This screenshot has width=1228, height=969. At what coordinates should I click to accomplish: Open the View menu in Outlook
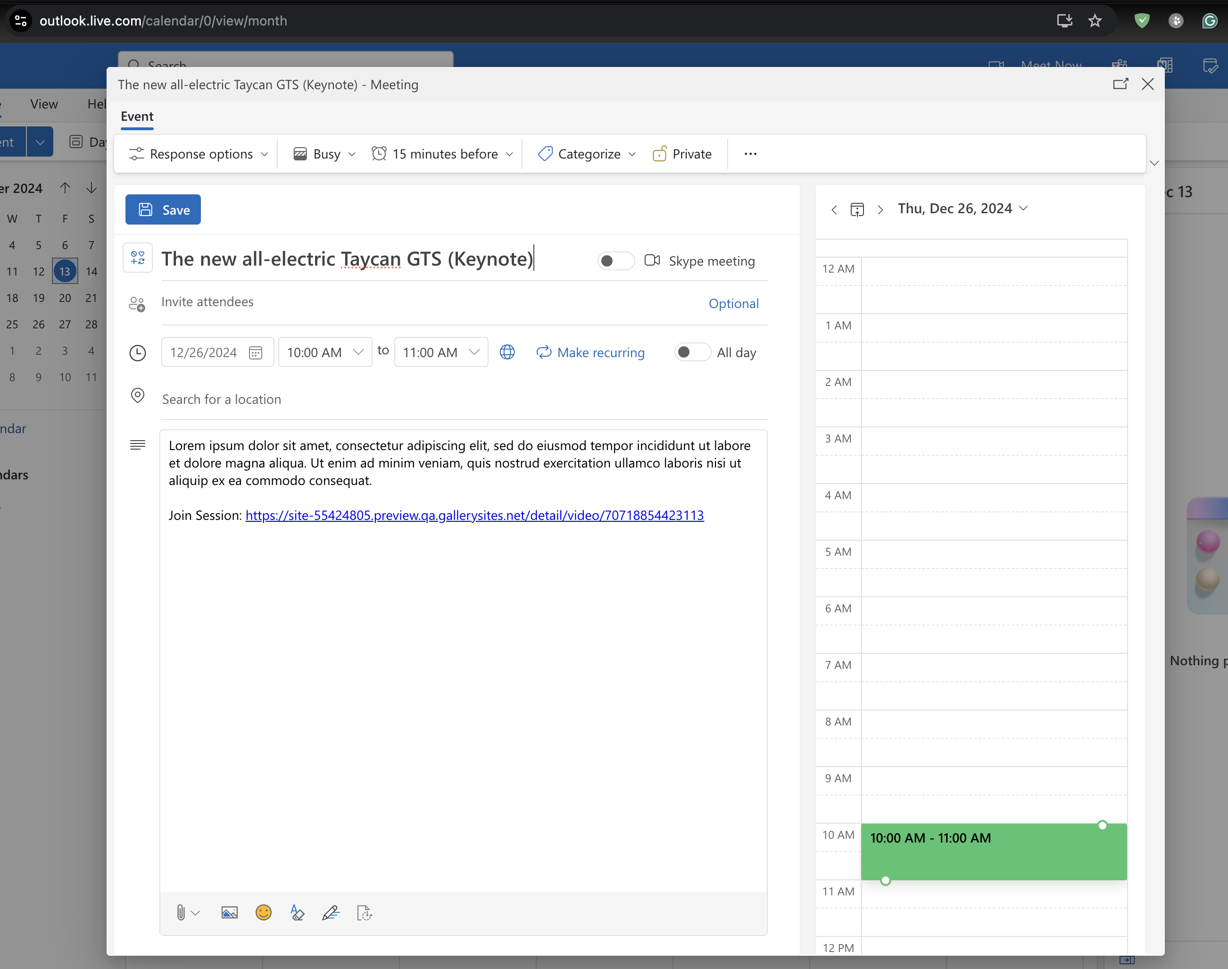click(44, 104)
